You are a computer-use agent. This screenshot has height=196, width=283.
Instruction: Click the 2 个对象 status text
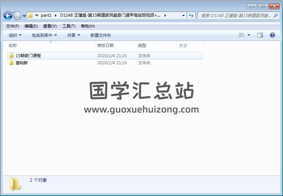[38, 180]
